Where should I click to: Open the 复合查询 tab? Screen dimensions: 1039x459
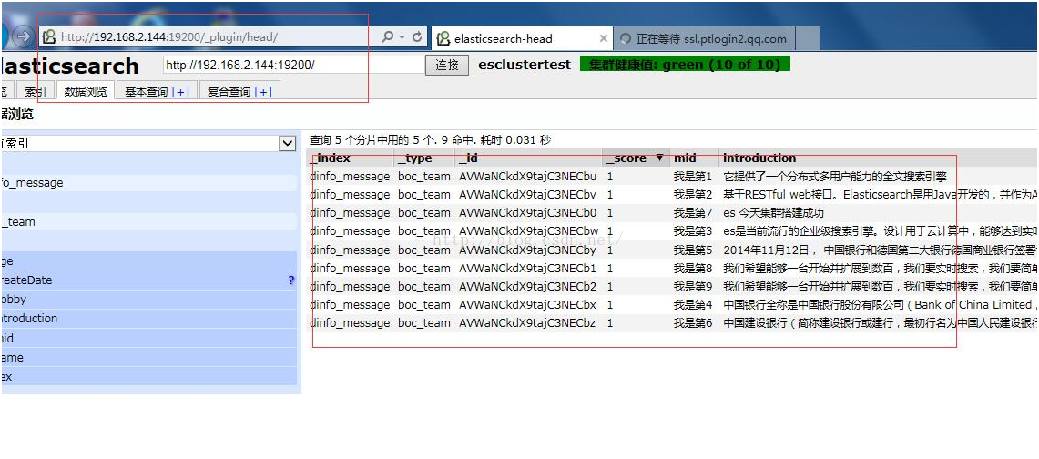click(x=229, y=91)
